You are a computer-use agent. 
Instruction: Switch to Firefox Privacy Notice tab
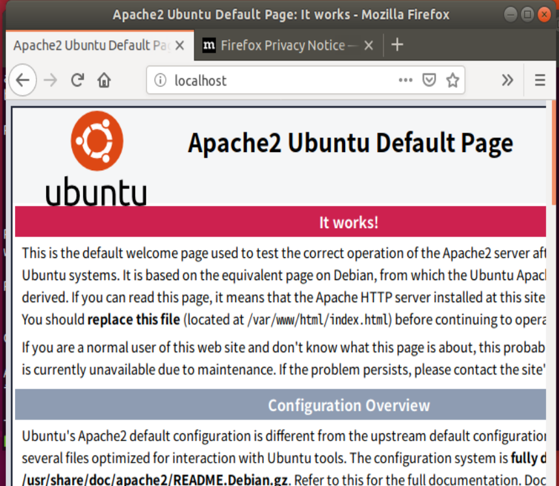tap(289, 45)
